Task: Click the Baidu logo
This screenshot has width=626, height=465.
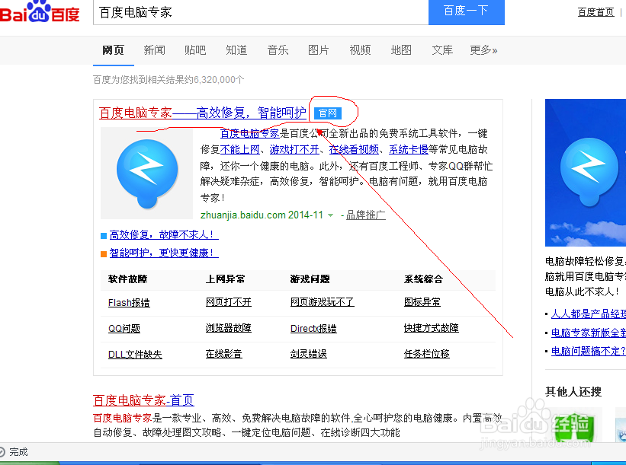Action: point(40,12)
